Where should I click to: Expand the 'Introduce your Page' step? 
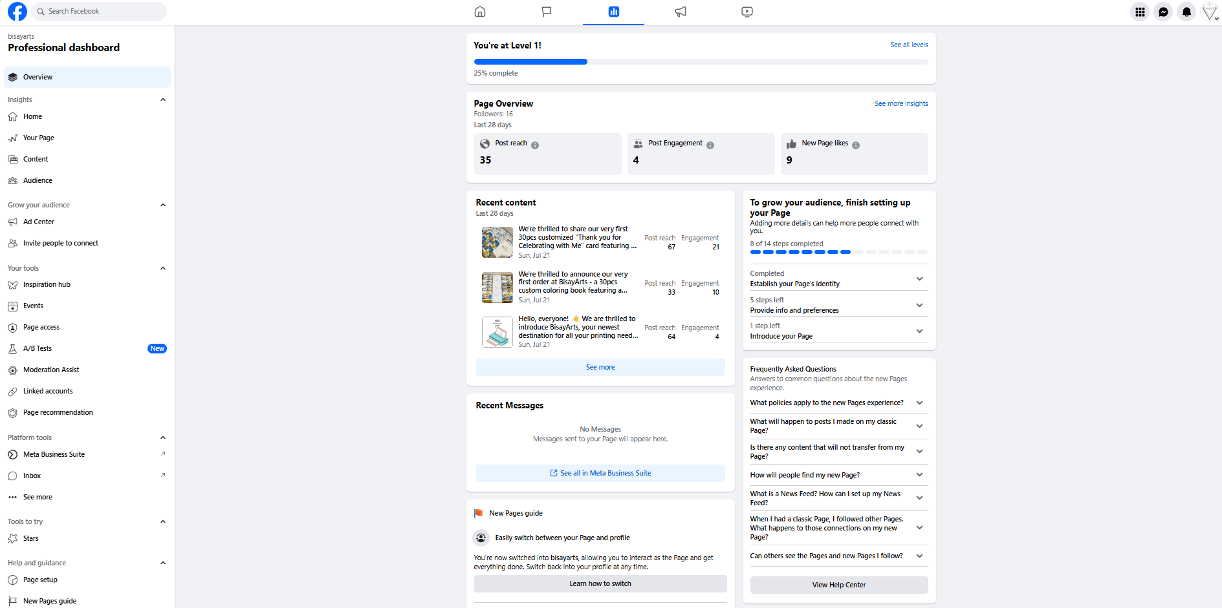click(919, 331)
